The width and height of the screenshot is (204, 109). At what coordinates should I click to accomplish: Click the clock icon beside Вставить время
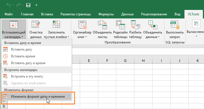point(5,56)
